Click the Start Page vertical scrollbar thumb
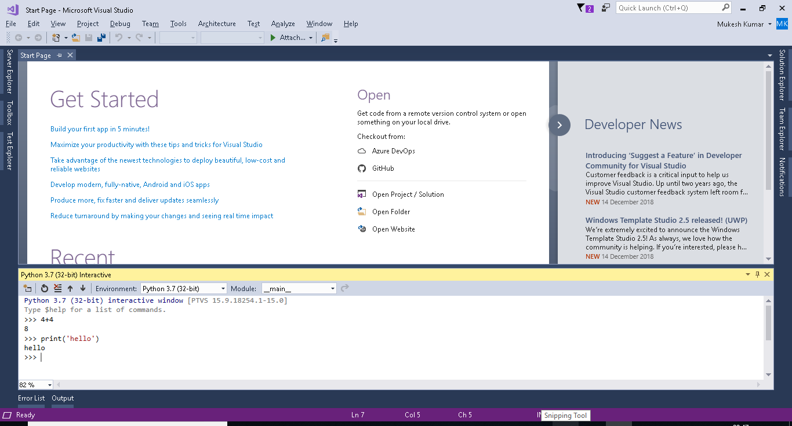The width and height of the screenshot is (792, 426). click(x=769, y=130)
